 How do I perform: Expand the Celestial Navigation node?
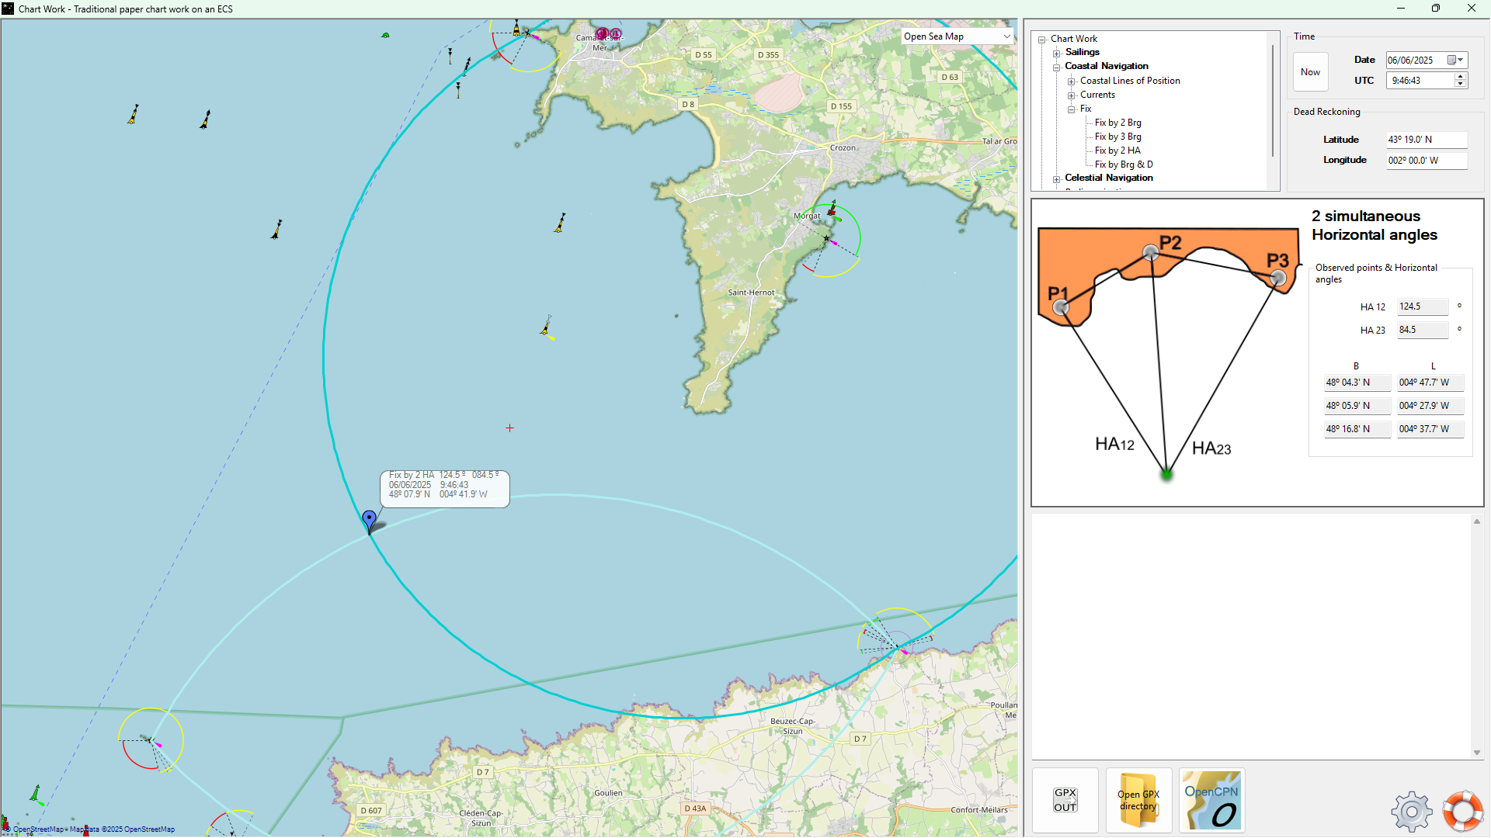tap(1057, 178)
